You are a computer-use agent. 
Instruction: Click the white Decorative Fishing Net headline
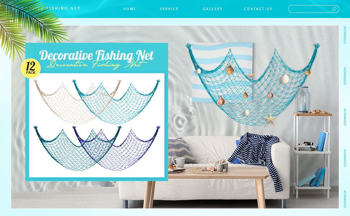pyautogui.click(x=96, y=55)
